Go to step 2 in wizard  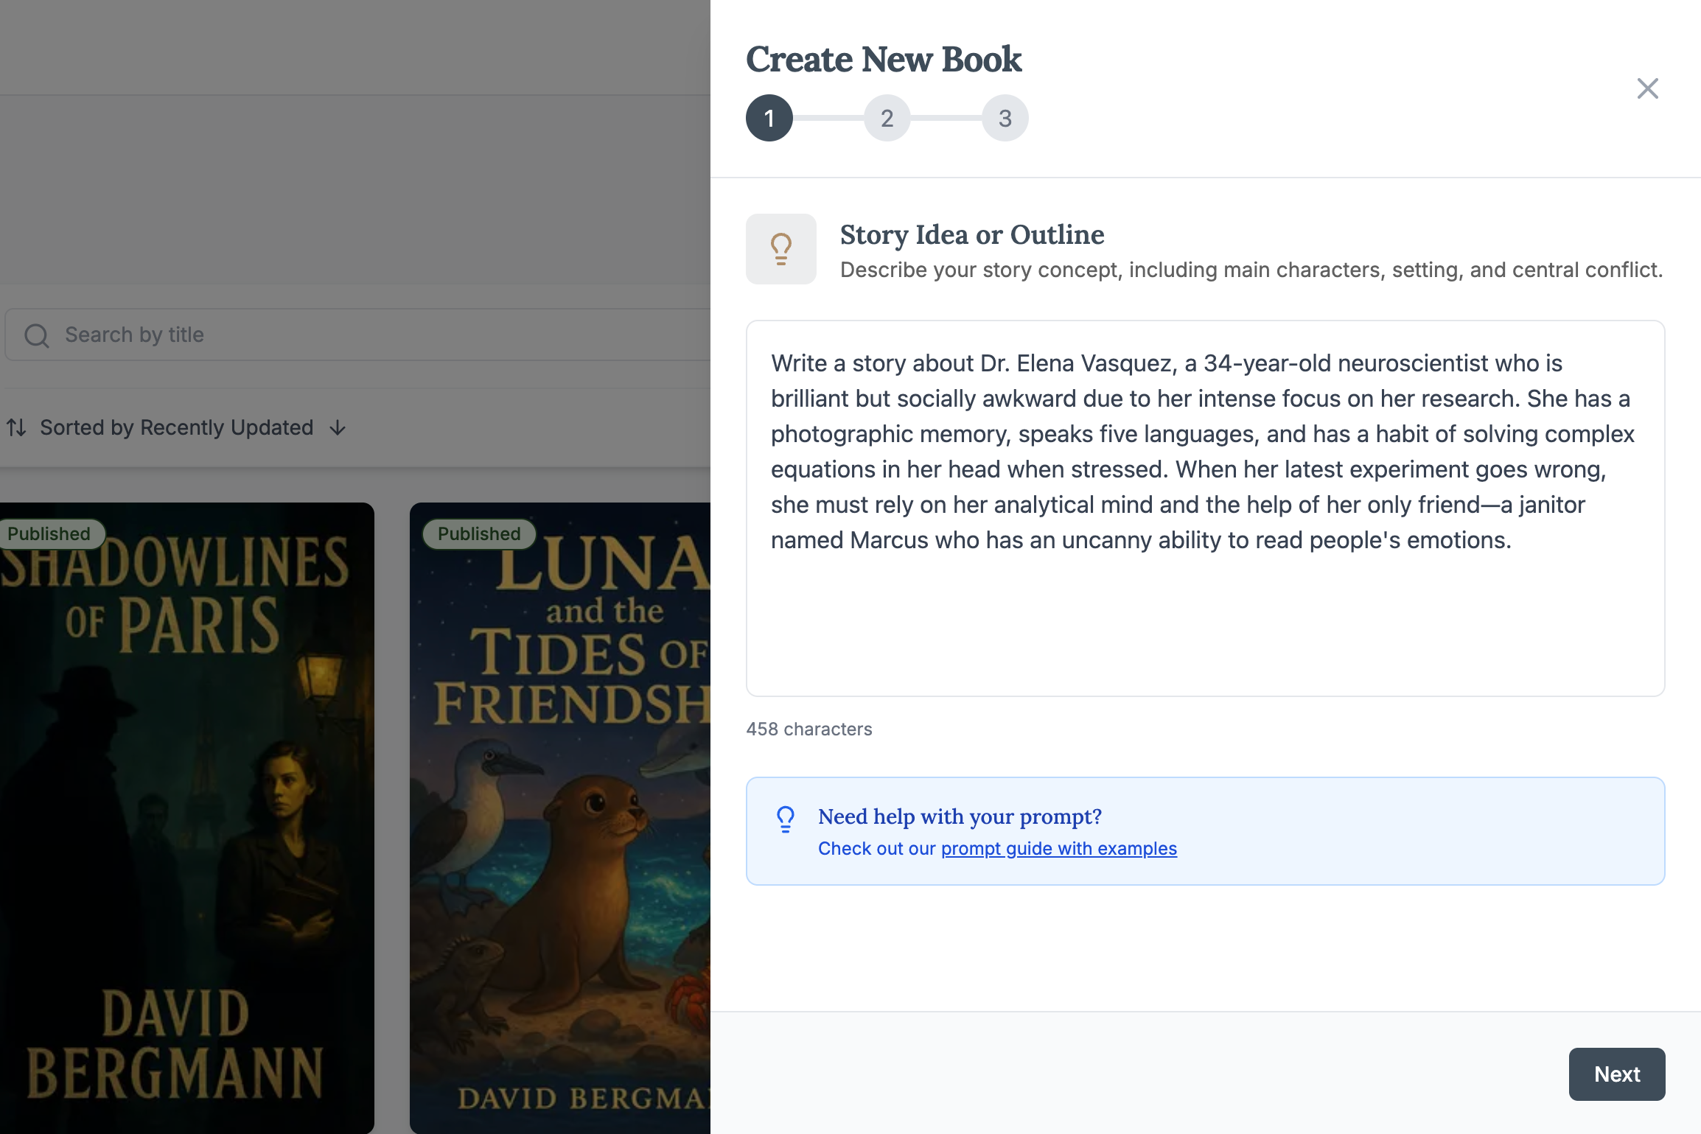(887, 118)
